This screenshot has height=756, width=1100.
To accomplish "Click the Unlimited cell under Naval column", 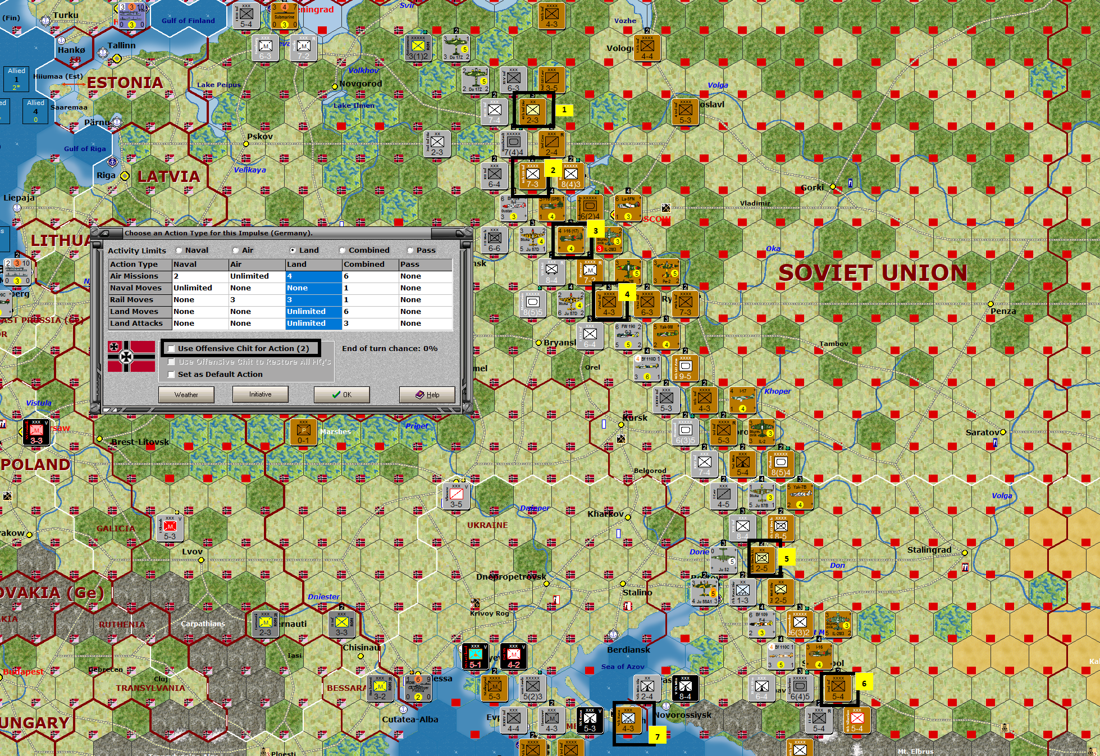I will point(200,288).
